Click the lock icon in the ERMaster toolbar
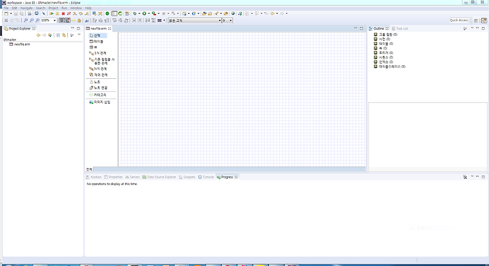Screen dimensions: 489x266 click(79, 20)
